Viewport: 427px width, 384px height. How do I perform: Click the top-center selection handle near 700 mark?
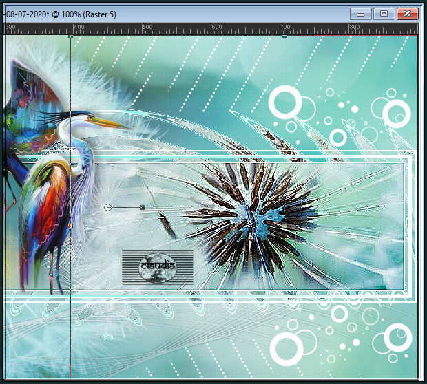click(284, 36)
